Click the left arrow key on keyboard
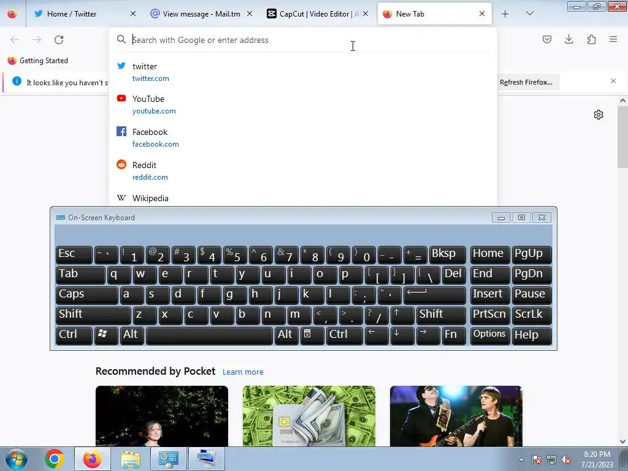This screenshot has height=471, width=628. pyautogui.click(x=377, y=335)
